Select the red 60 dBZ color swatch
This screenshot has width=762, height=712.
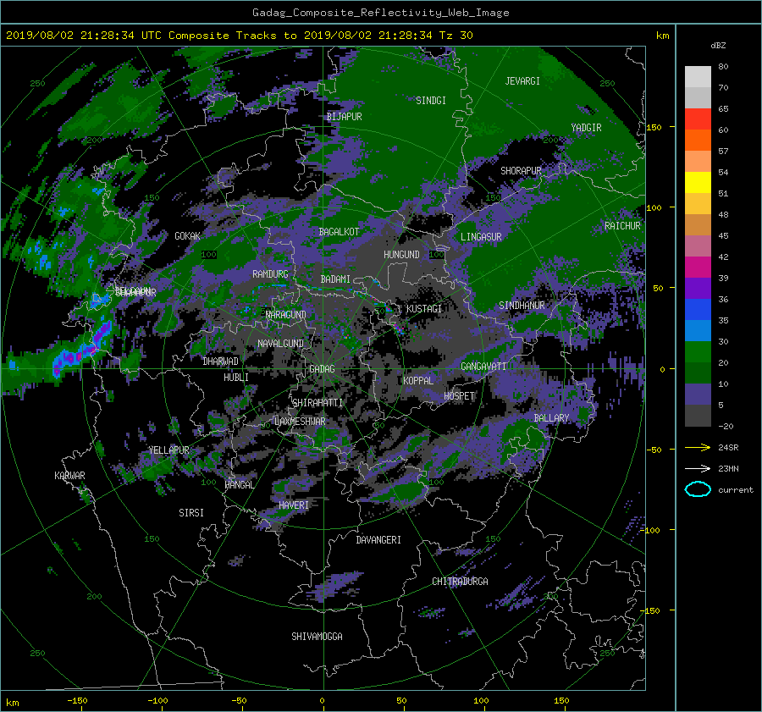(698, 119)
